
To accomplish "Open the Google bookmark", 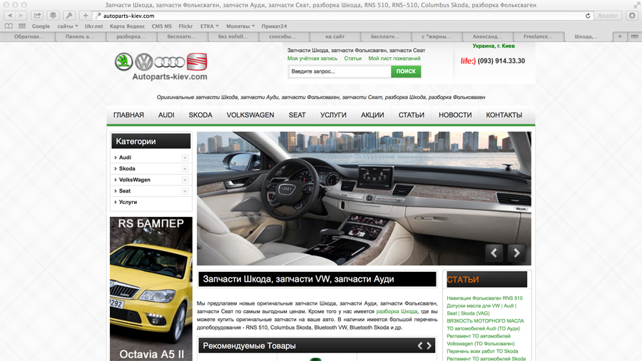I will pyautogui.click(x=41, y=26).
